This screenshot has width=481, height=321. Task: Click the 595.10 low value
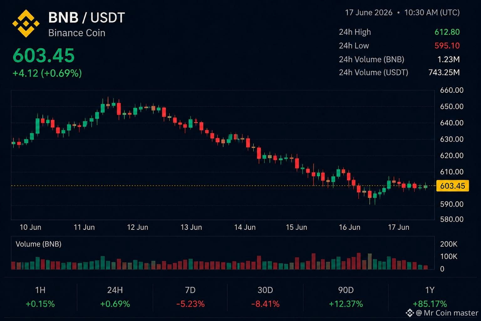click(x=447, y=46)
